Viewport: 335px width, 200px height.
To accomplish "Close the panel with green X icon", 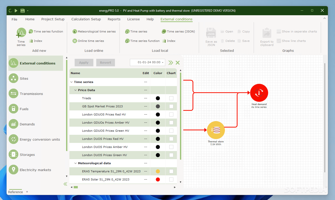I will pyautogui.click(x=178, y=62).
